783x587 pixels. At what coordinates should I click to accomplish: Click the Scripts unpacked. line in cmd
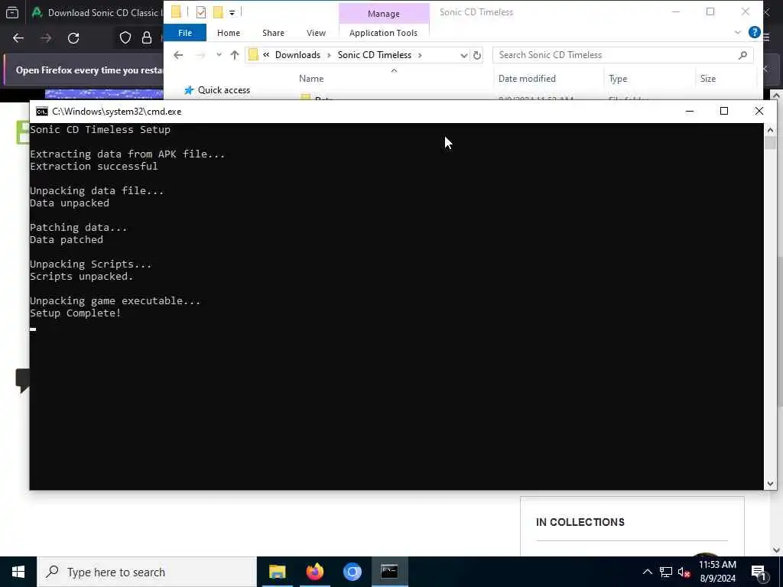(x=81, y=277)
